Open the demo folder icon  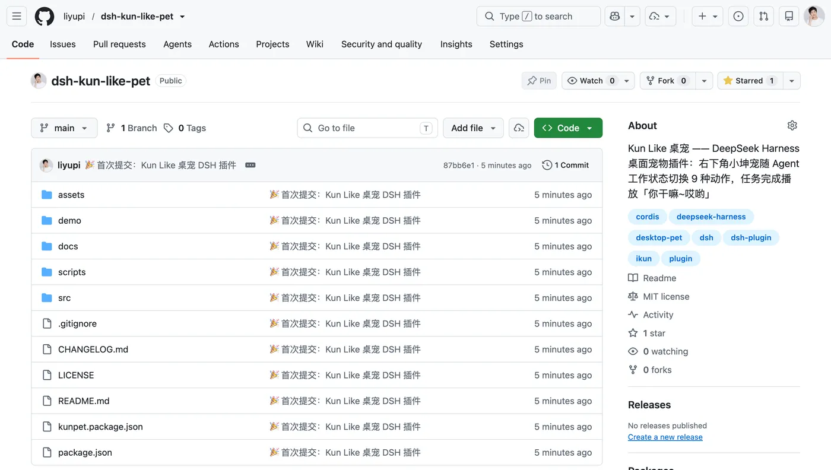tap(47, 220)
